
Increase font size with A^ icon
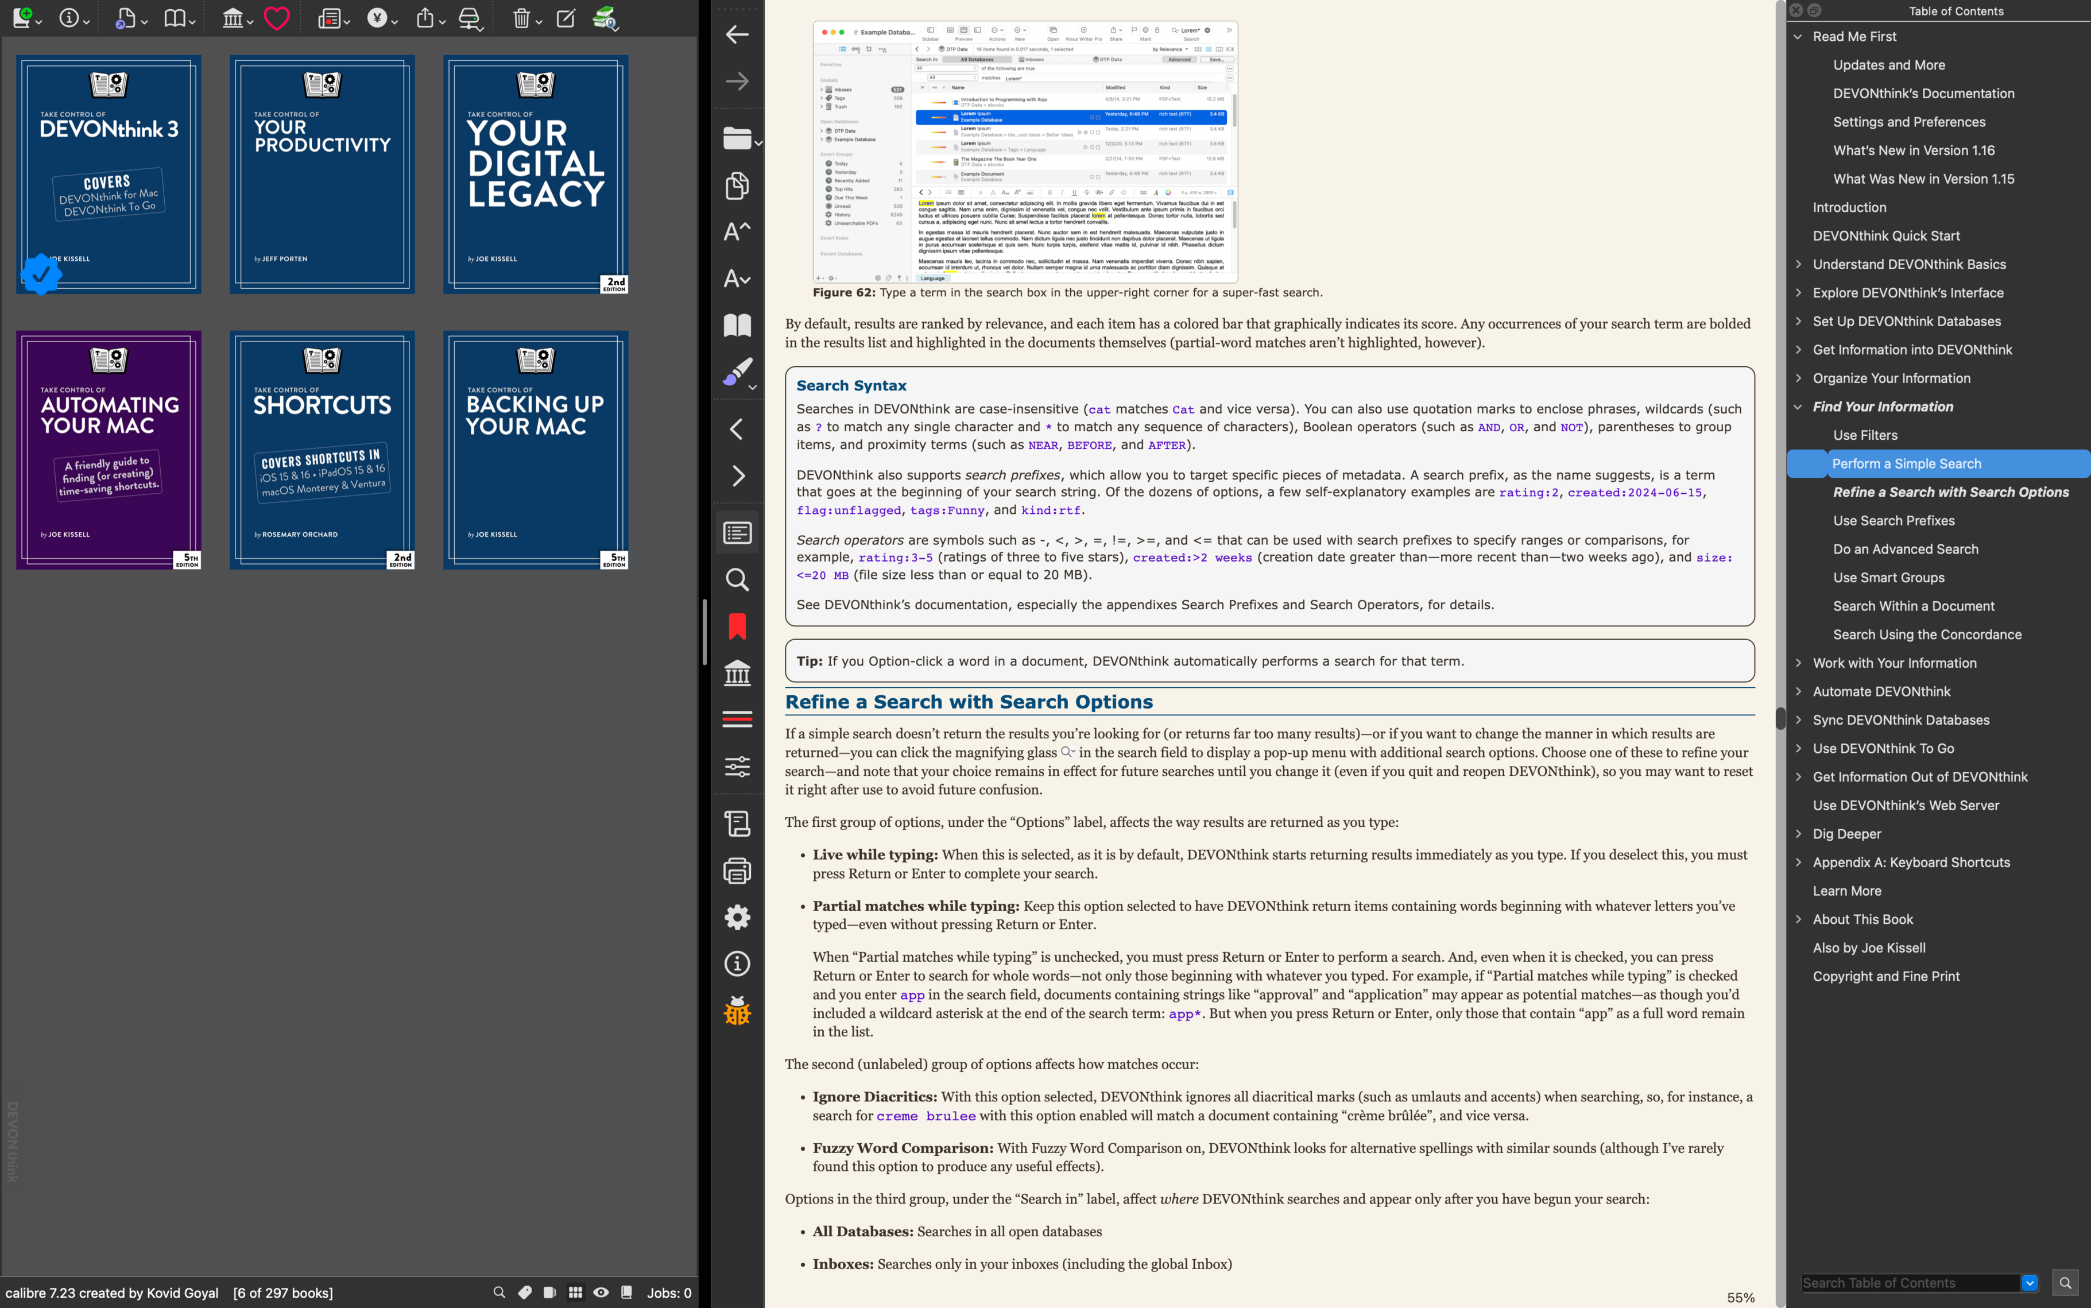(737, 231)
